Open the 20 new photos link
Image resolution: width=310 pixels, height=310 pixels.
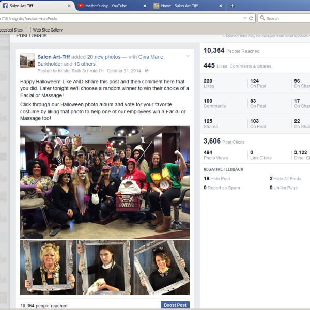[104, 57]
